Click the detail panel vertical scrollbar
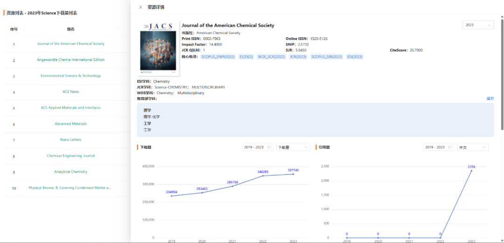This screenshot has width=504, height=243. tap(502, 70)
